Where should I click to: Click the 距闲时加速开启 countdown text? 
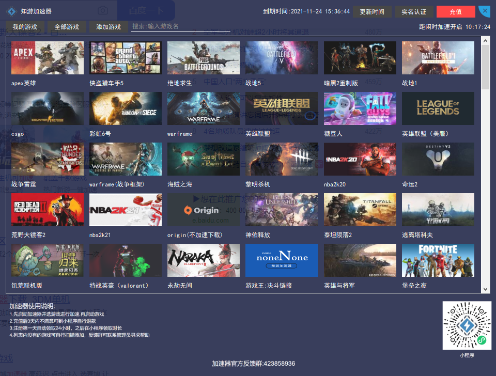coord(455,27)
